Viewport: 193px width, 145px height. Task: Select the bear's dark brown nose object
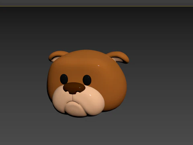(x=74, y=88)
